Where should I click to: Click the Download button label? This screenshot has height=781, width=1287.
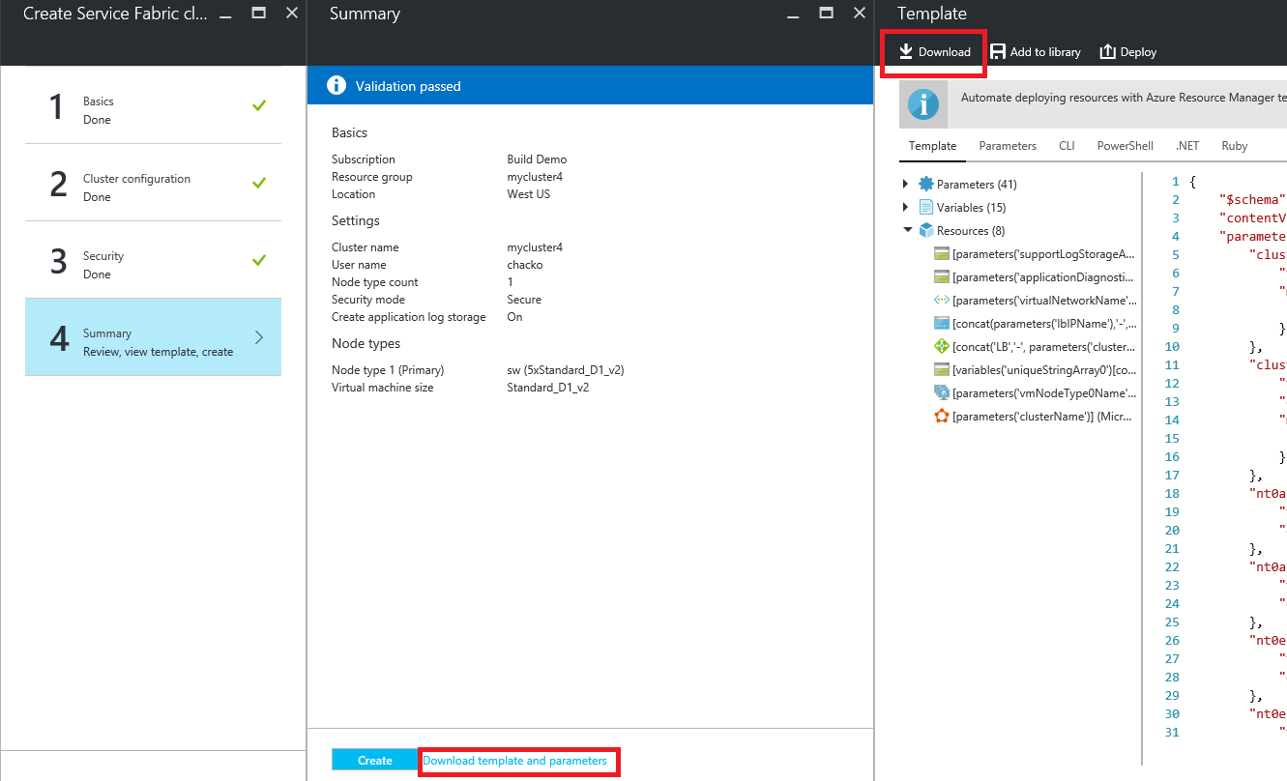(x=945, y=52)
